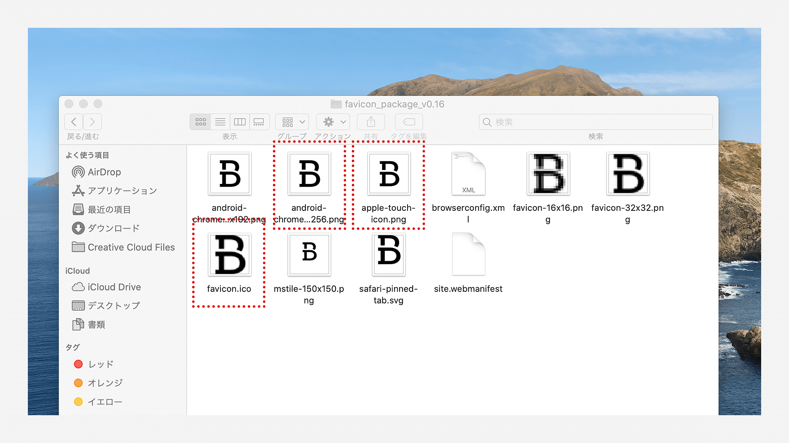Open the grouping options dropdown

coord(291,121)
